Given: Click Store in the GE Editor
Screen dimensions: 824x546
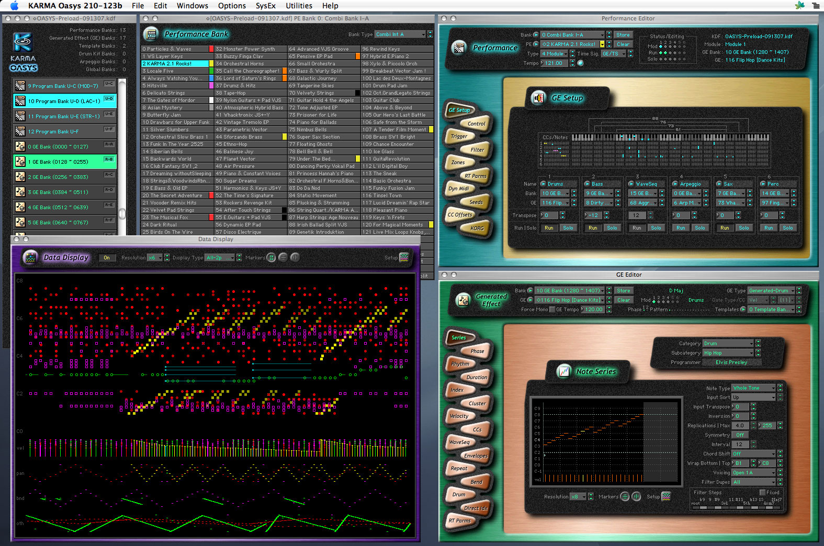Looking at the screenshot, I should point(623,290).
